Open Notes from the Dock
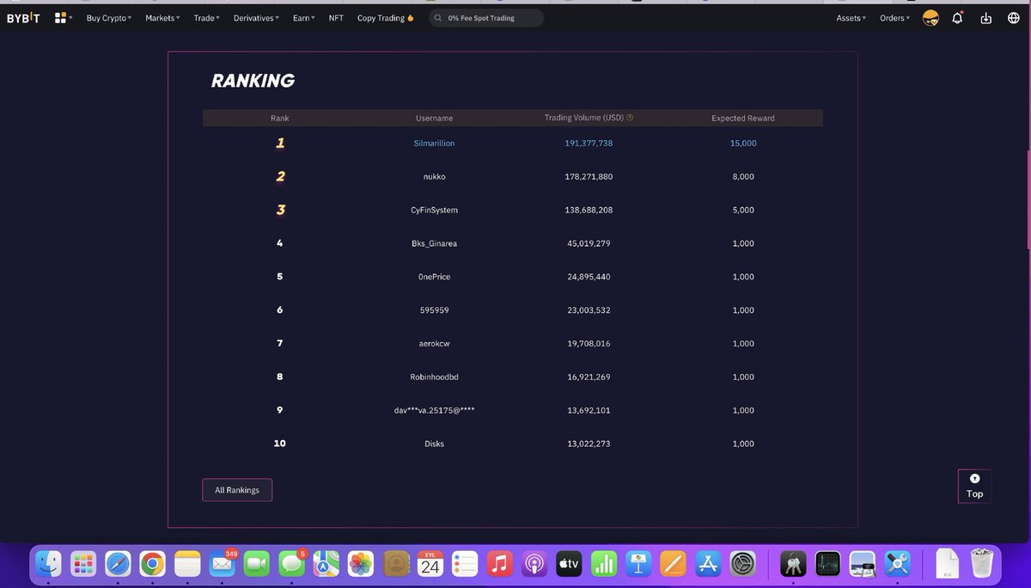Image resolution: width=1031 pixels, height=588 pixels. 187,565
